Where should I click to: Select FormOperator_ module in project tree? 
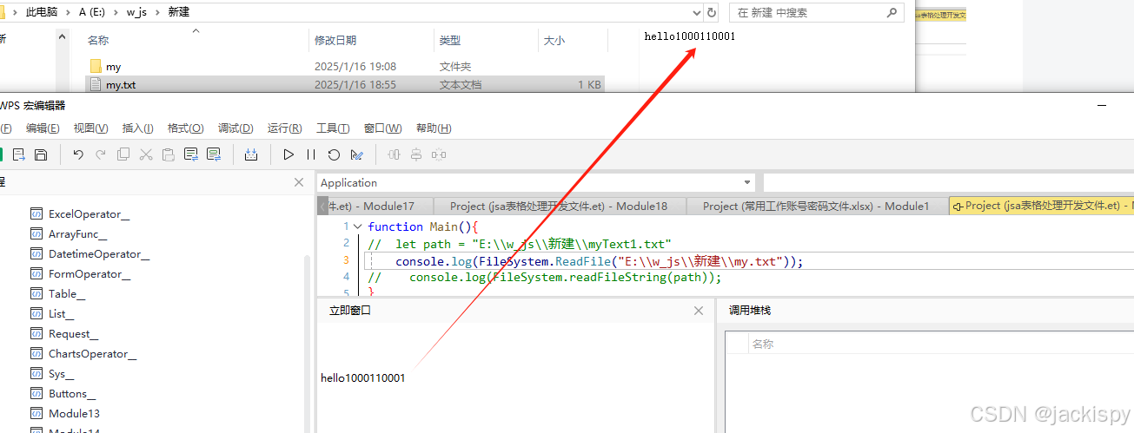pos(90,273)
